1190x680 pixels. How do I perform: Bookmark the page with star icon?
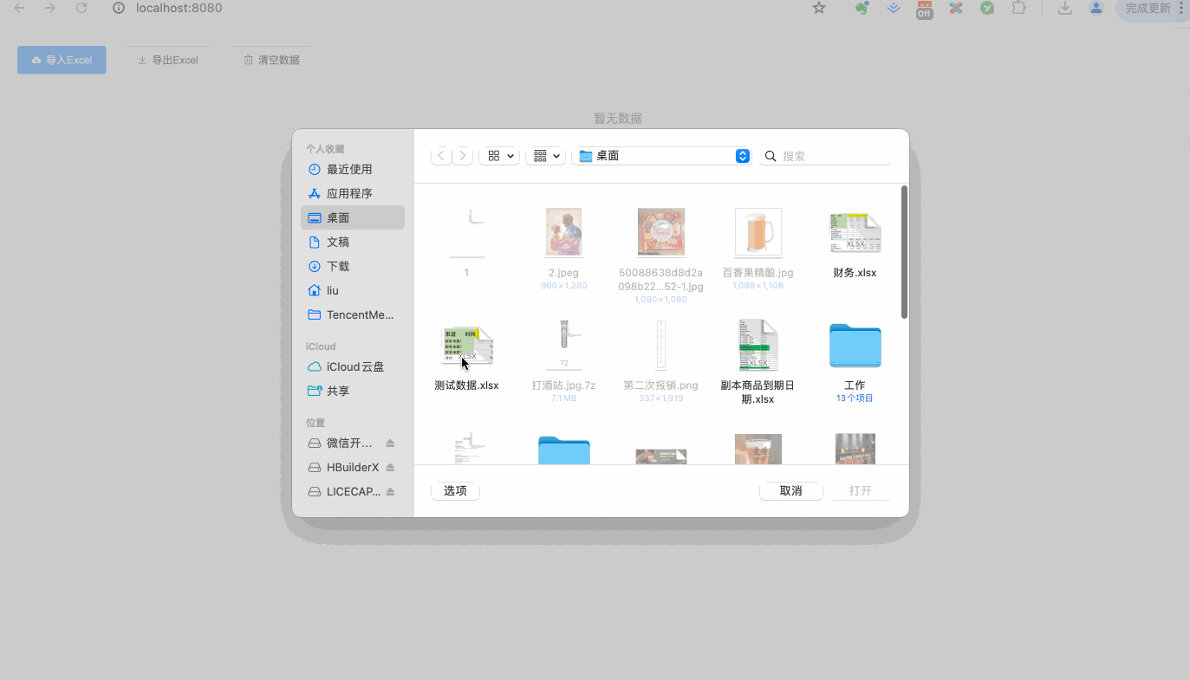pos(819,8)
